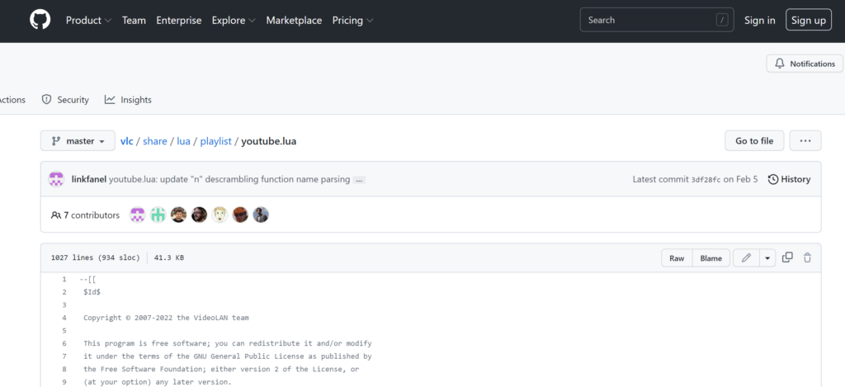Switch to the Insights tab
This screenshot has height=387, width=845.
[128, 100]
